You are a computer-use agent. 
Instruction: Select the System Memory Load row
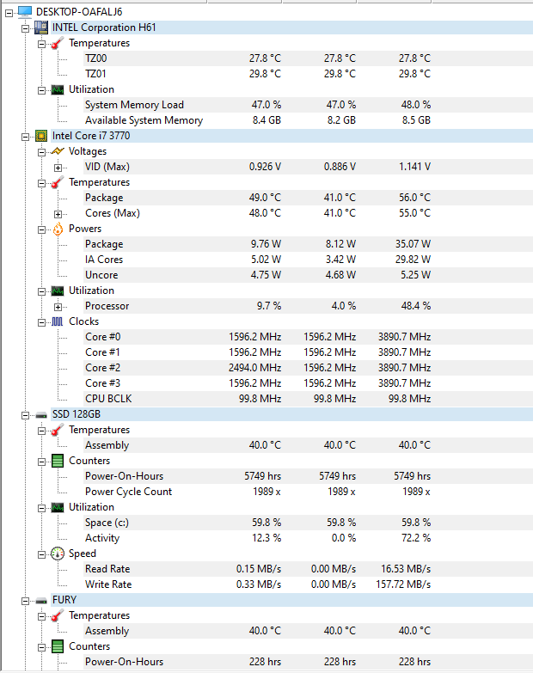point(134,105)
